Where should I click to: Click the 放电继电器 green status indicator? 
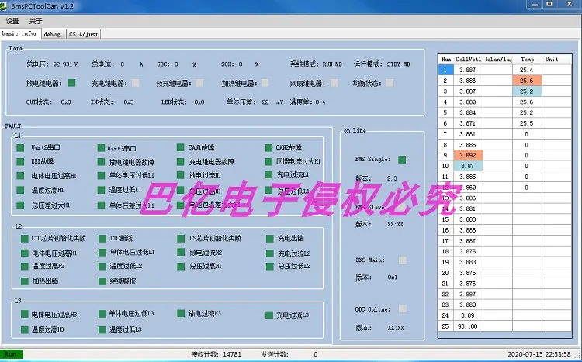72,83
